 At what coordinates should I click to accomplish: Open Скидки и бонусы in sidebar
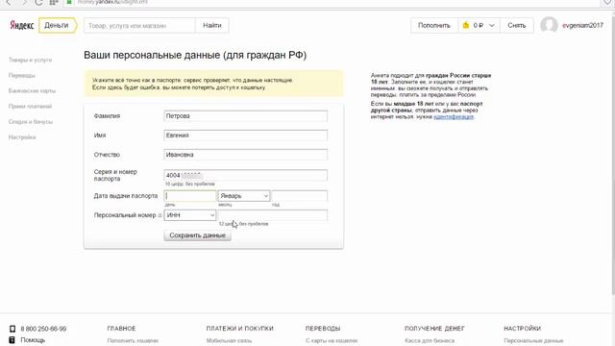[31, 122]
